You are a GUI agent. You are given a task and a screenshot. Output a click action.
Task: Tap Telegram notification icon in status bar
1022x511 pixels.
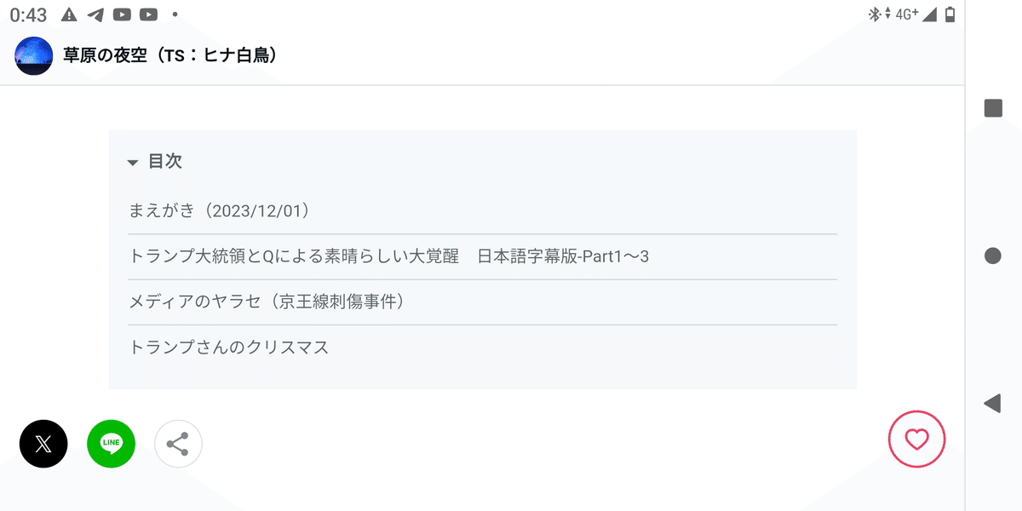pos(96,14)
